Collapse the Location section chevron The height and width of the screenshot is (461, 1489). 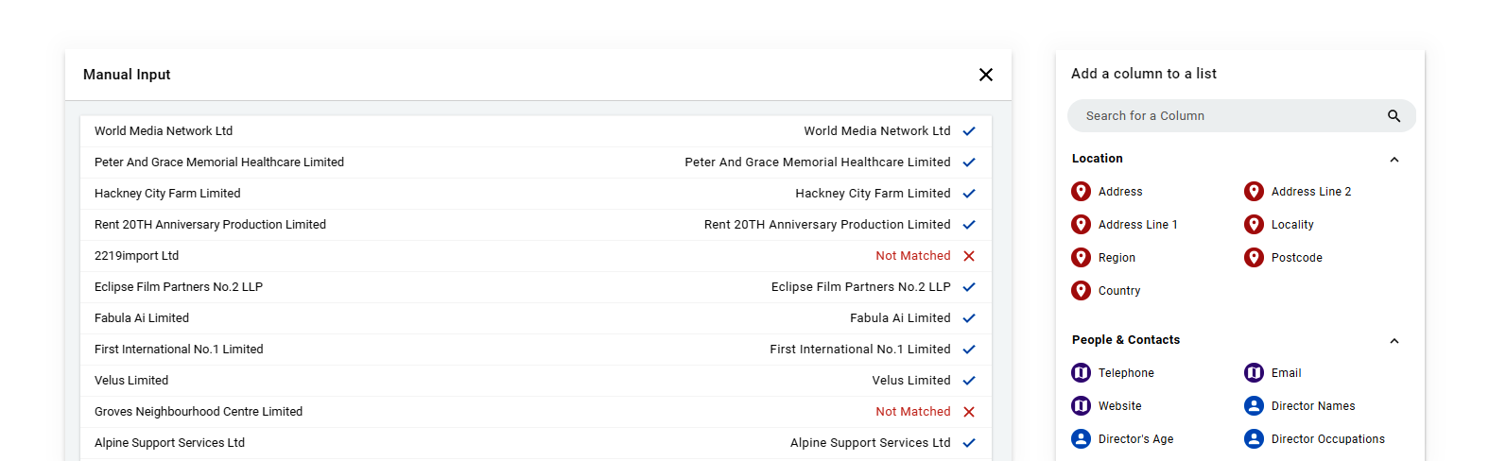(x=1394, y=160)
